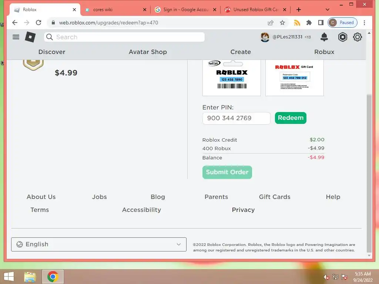Click the scrollbar down arrow
The width and height of the screenshot is (379, 284).
click(369, 256)
